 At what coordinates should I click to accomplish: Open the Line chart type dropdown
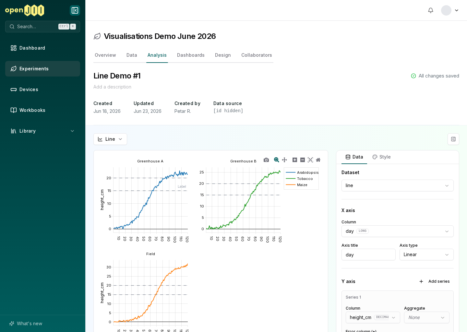pos(110,139)
